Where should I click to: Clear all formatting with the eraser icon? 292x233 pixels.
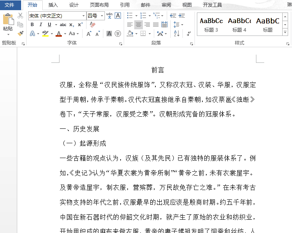tap(93, 25)
